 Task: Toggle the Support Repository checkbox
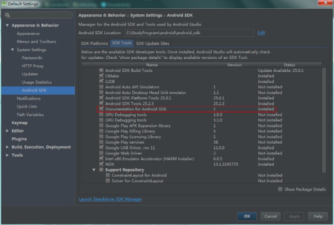point(101,170)
